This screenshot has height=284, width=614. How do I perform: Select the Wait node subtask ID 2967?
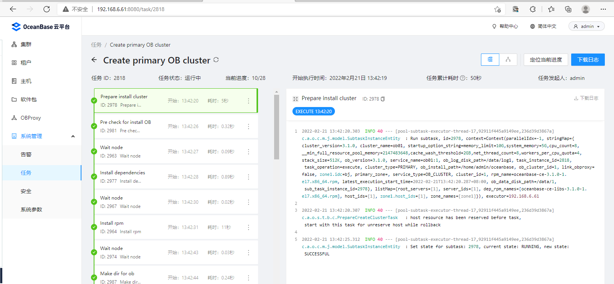tap(176, 202)
